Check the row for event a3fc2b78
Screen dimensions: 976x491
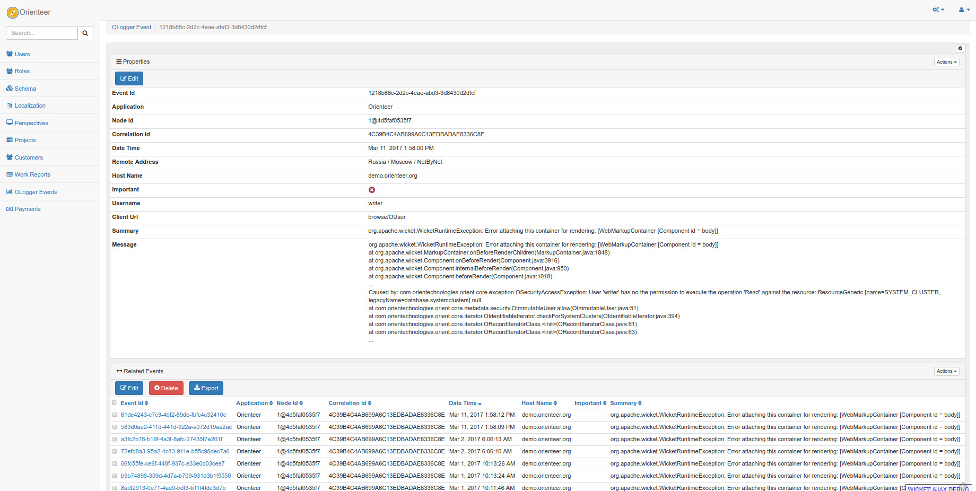(115, 440)
